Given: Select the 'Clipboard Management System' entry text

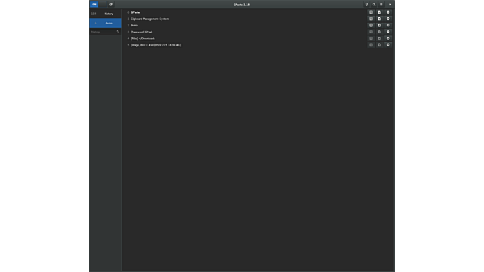Looking at the screenshot, I should point(149,19).
